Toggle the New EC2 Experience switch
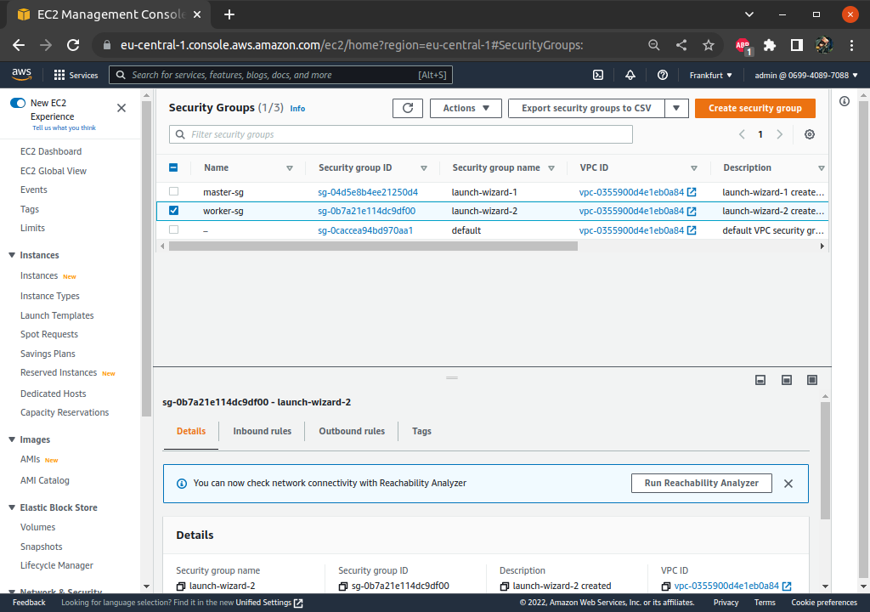 [18, 103]
